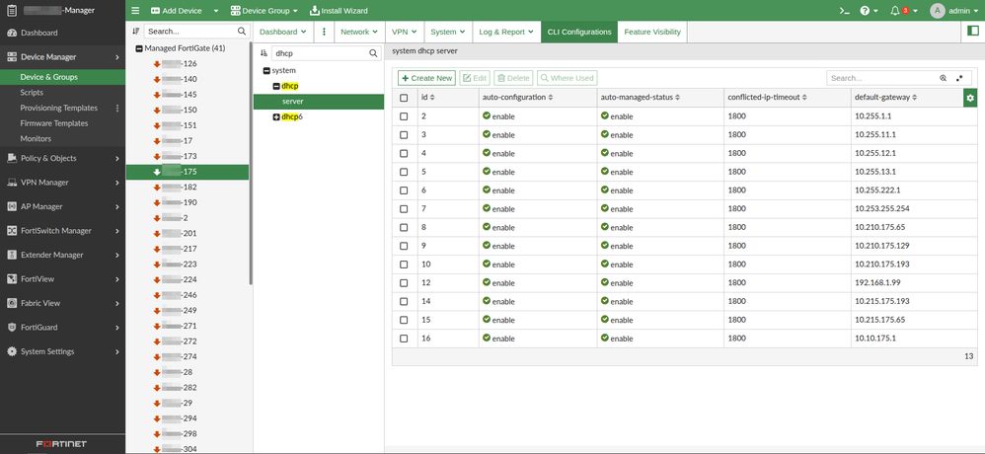The width and height of the screenshot is (985, 454).
Task: Click the FortiSwitch Manager icon
Action: tap(11, 230)
